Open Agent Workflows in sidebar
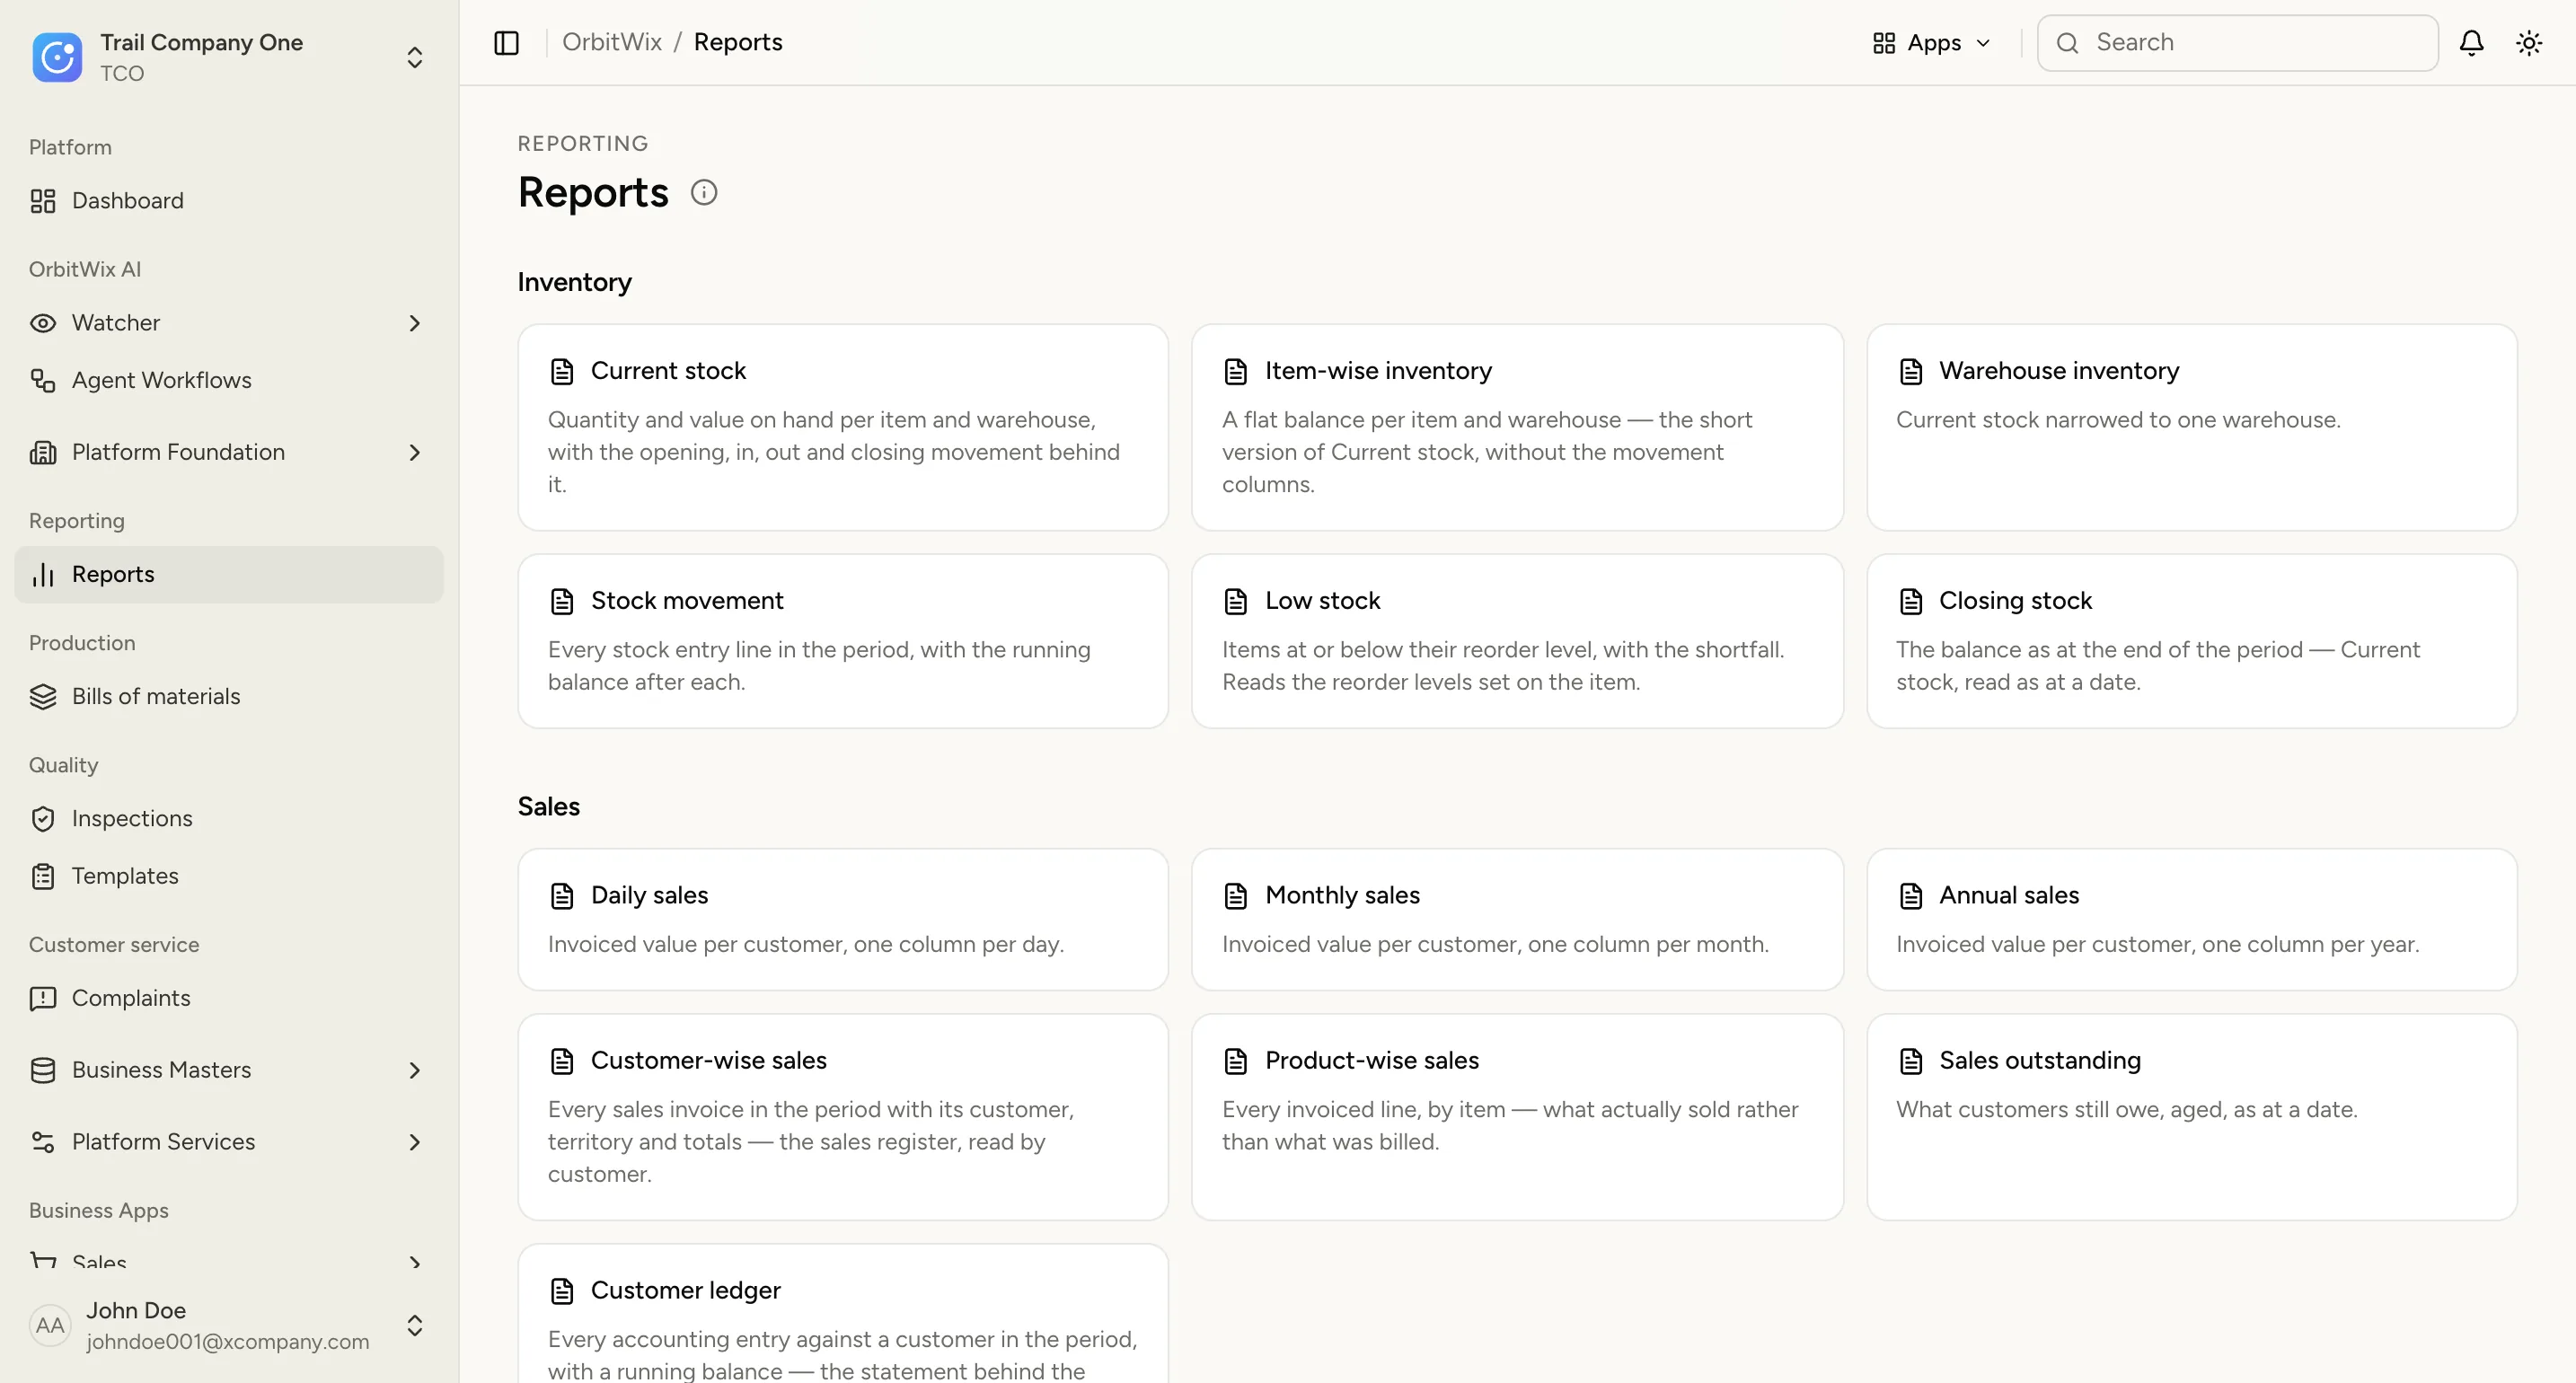 coord(229,380)
